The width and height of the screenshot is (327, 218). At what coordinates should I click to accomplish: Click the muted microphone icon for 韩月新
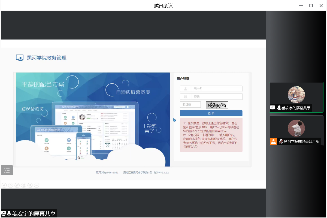click(281, 141)
